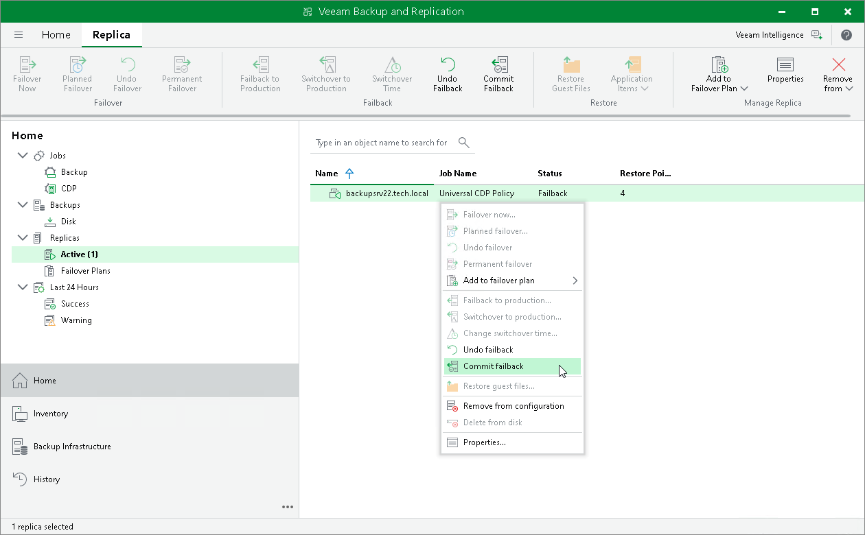The height and width of the screenshot is (535, 865).
Task: Click the Undo Failback ribbon button
Action: (448, 74)
